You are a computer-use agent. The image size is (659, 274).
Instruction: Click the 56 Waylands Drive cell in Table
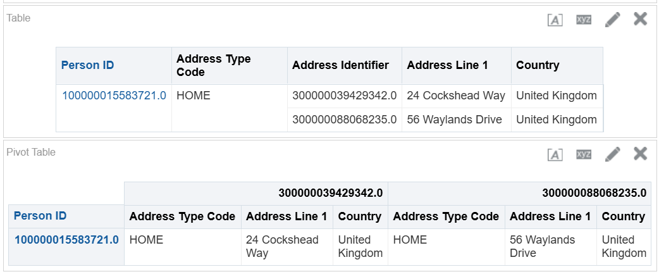(454, 120)
